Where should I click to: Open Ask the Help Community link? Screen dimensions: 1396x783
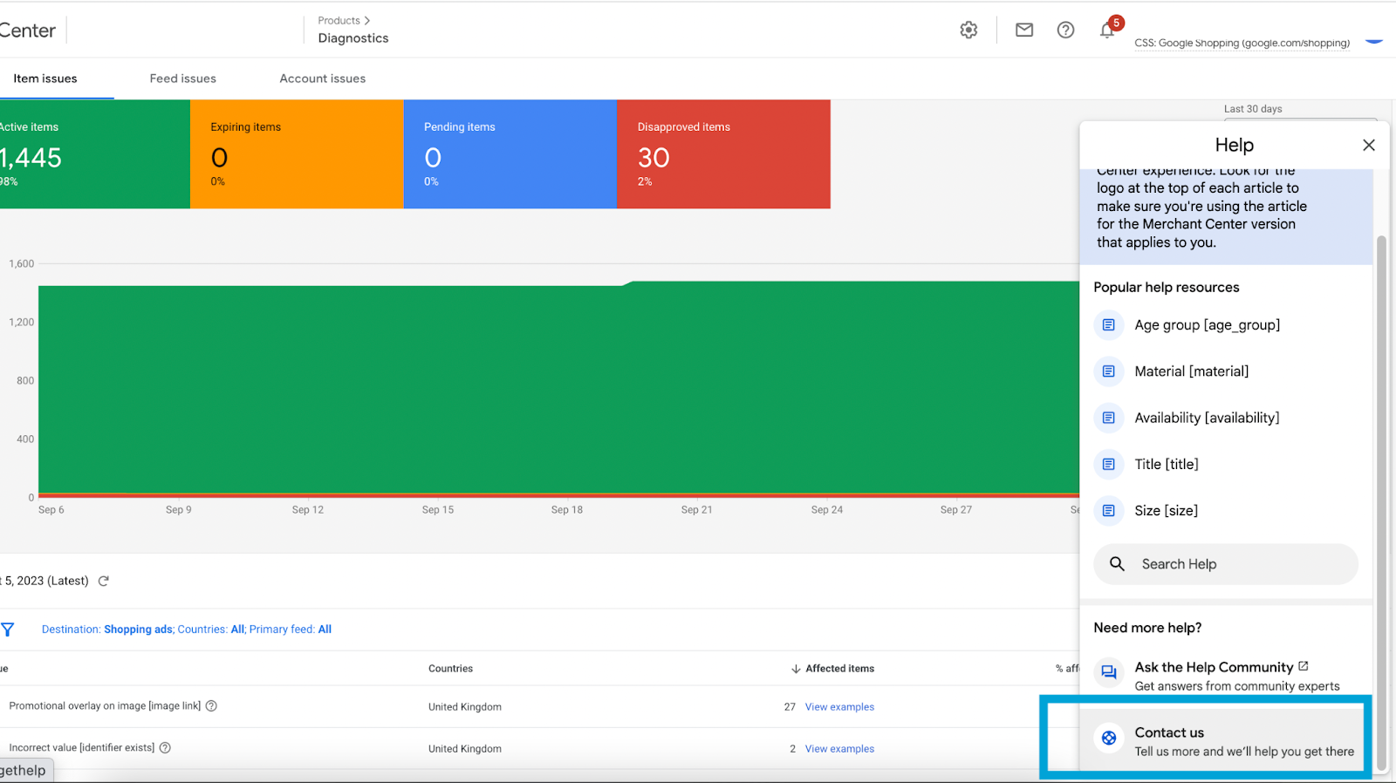coord(1215,667)
